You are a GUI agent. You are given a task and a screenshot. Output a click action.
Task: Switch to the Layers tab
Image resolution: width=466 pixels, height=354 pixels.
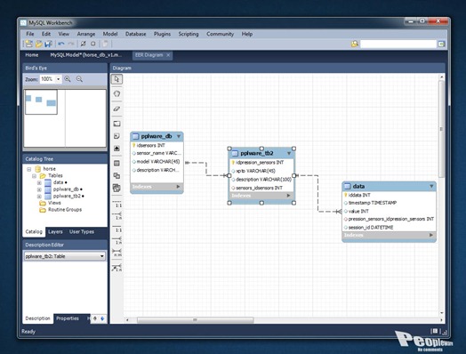tap(55, 231)
